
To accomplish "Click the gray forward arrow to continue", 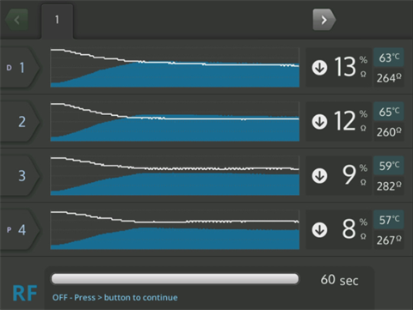I will pos(324,20).
